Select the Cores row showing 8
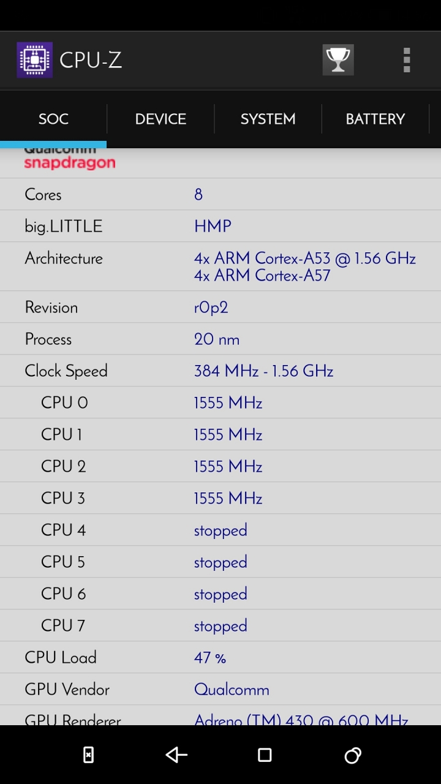This screenshot has width=441, height=784. [221, 194]
